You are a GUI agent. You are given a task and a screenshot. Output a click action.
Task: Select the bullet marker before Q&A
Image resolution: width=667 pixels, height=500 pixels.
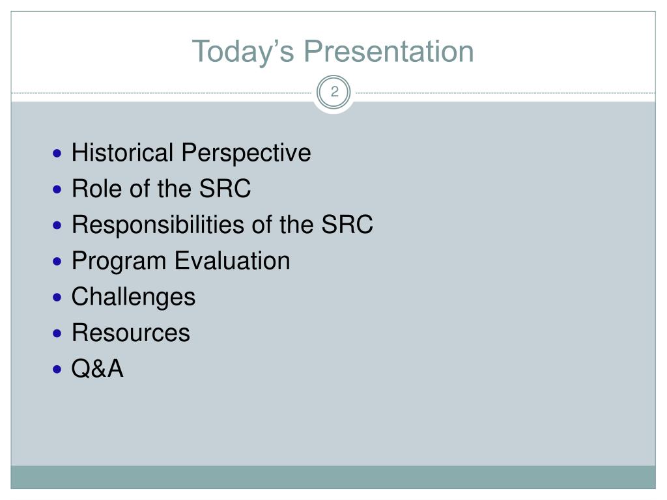click(x=57, y=368)
